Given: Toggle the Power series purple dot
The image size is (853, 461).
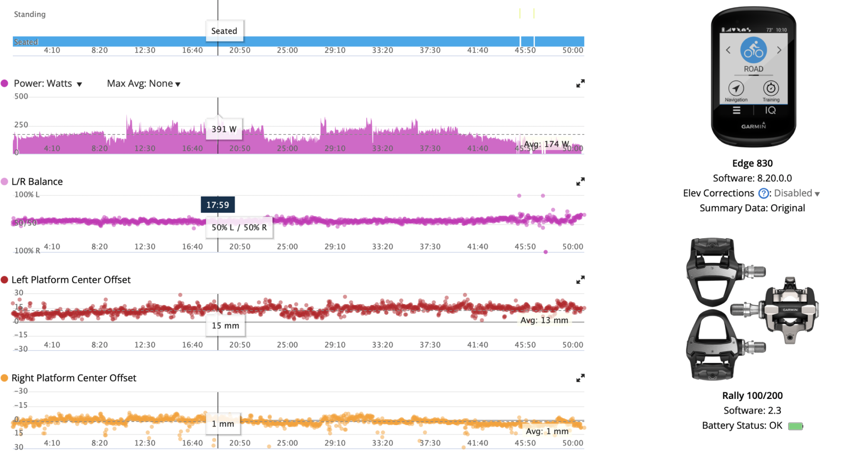Looking at the screenshot, I should pyautogui.click(x=5, y=83).
